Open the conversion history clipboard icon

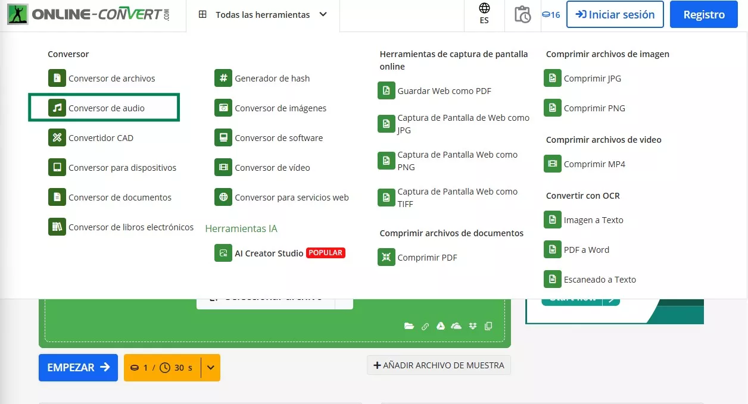(522, 15)
